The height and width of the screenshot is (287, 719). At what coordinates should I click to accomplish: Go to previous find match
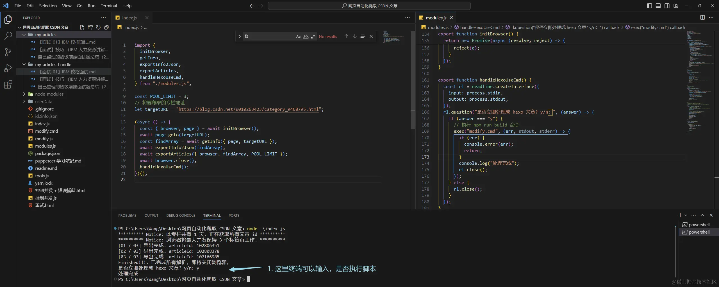346,36
